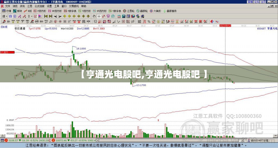Viewport: 278px width, 148px height.
Task: Open the 帮助 menu
Action: point(84,6)
